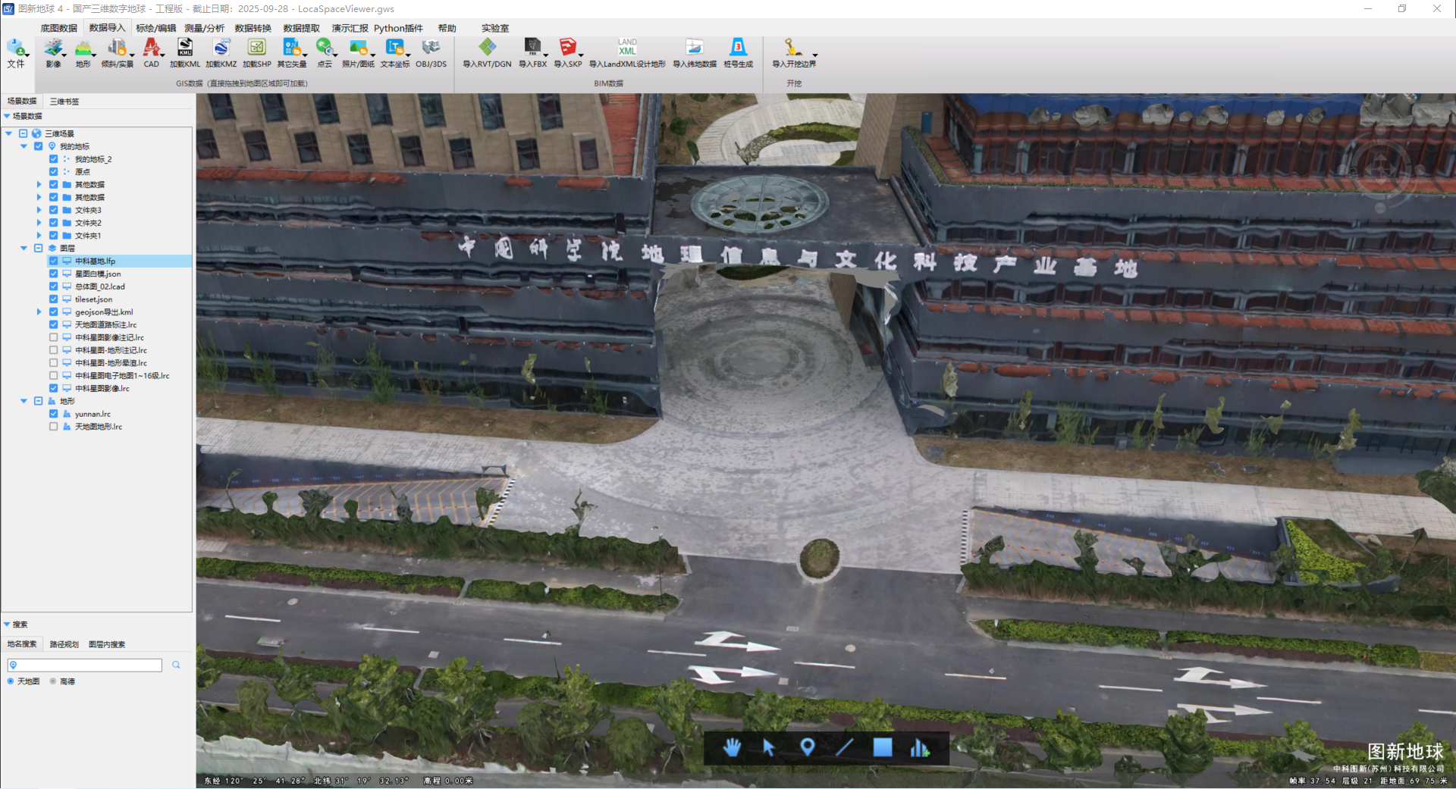This screenshot has height=789, width=1456.
Task: Load a shapefile with 加载SHP
Action: (x=257, y=53)
